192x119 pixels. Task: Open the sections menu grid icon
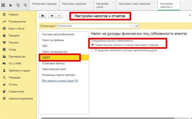(4, 5)
